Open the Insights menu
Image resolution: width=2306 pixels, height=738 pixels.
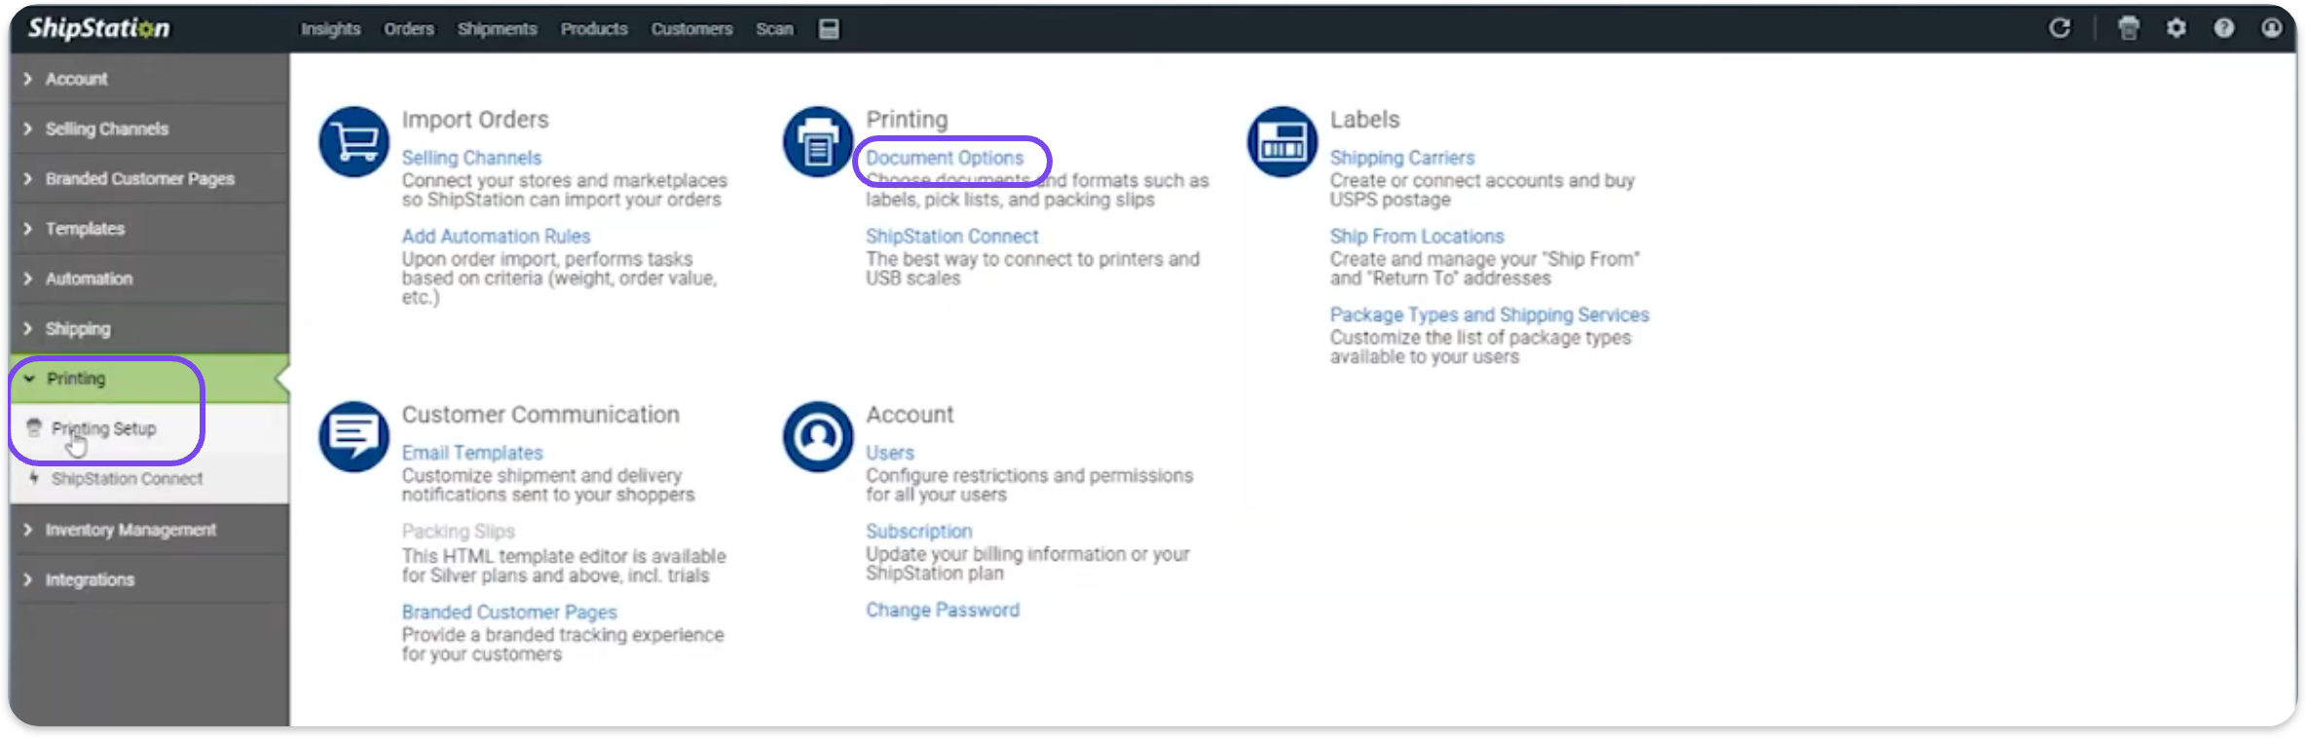coord(330,29)
